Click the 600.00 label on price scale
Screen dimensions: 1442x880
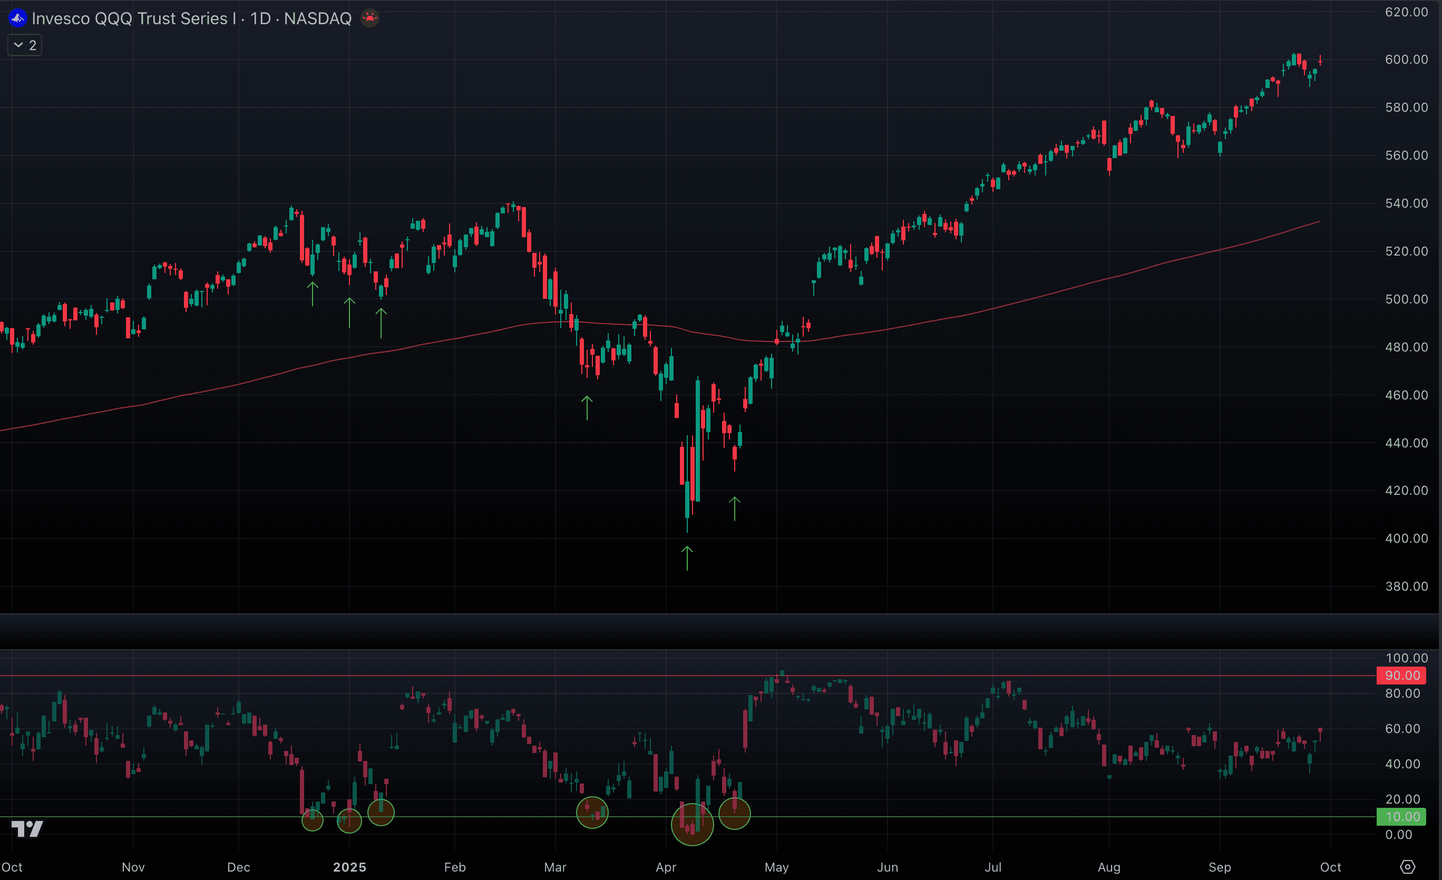pyautogui.click(x=1406, y=59)
